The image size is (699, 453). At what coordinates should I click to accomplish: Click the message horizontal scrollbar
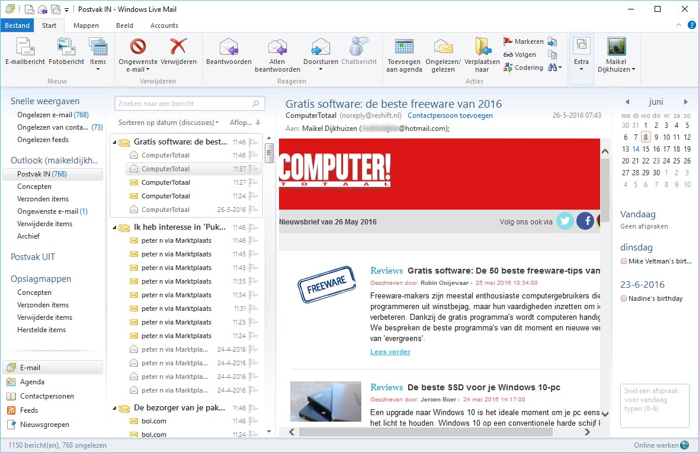tap(426, 432)
